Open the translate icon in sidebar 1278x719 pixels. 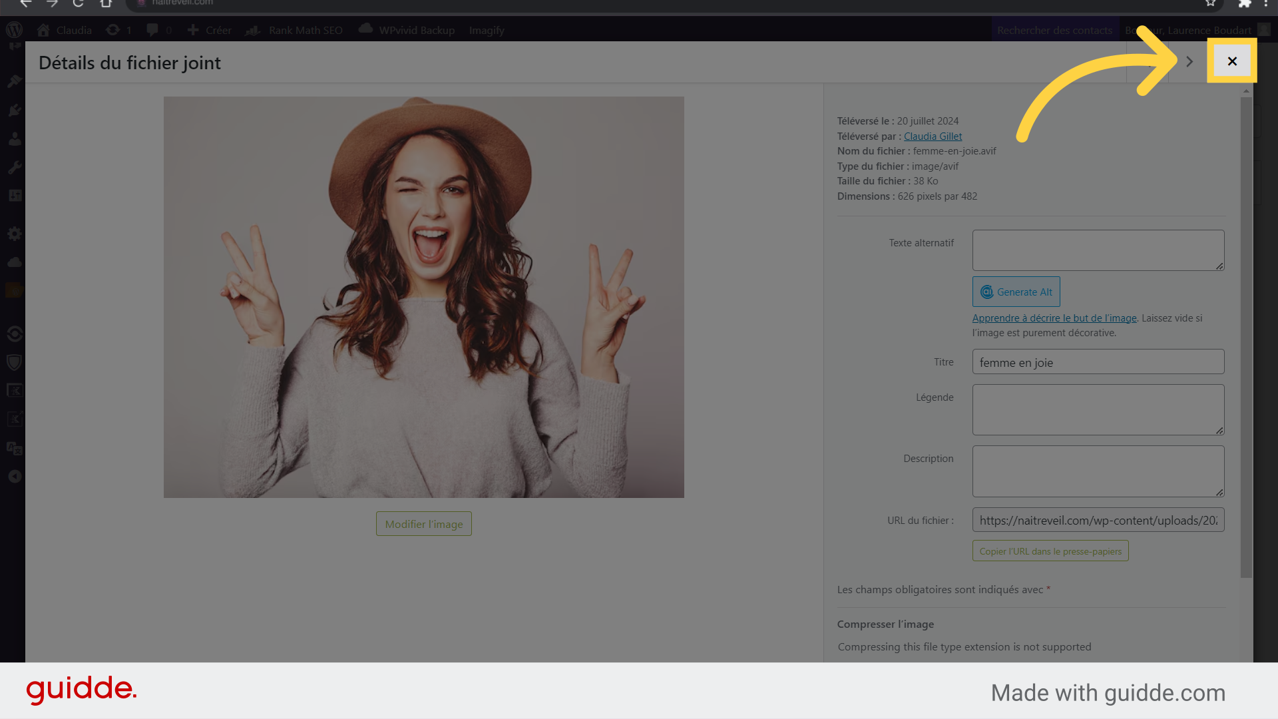(15, 448)
